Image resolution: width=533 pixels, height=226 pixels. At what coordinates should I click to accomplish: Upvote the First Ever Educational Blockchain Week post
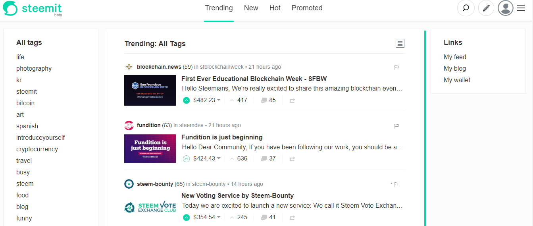[x=186, y=100]
